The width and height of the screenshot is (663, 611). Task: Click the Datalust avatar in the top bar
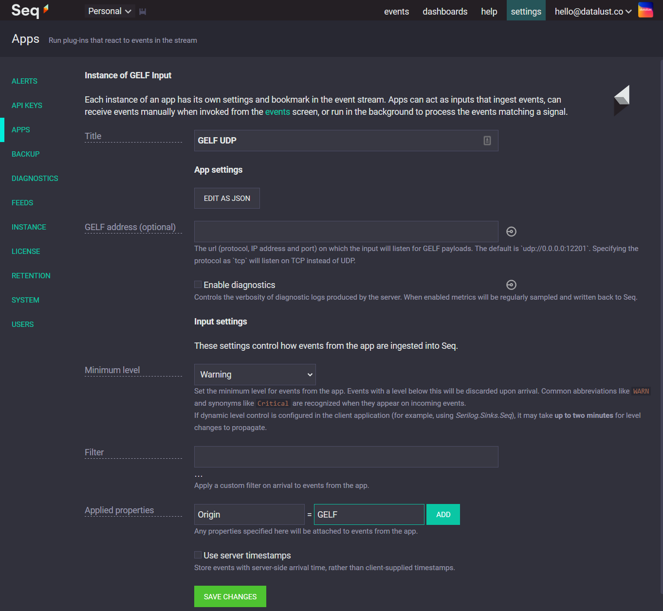point(645,10)
